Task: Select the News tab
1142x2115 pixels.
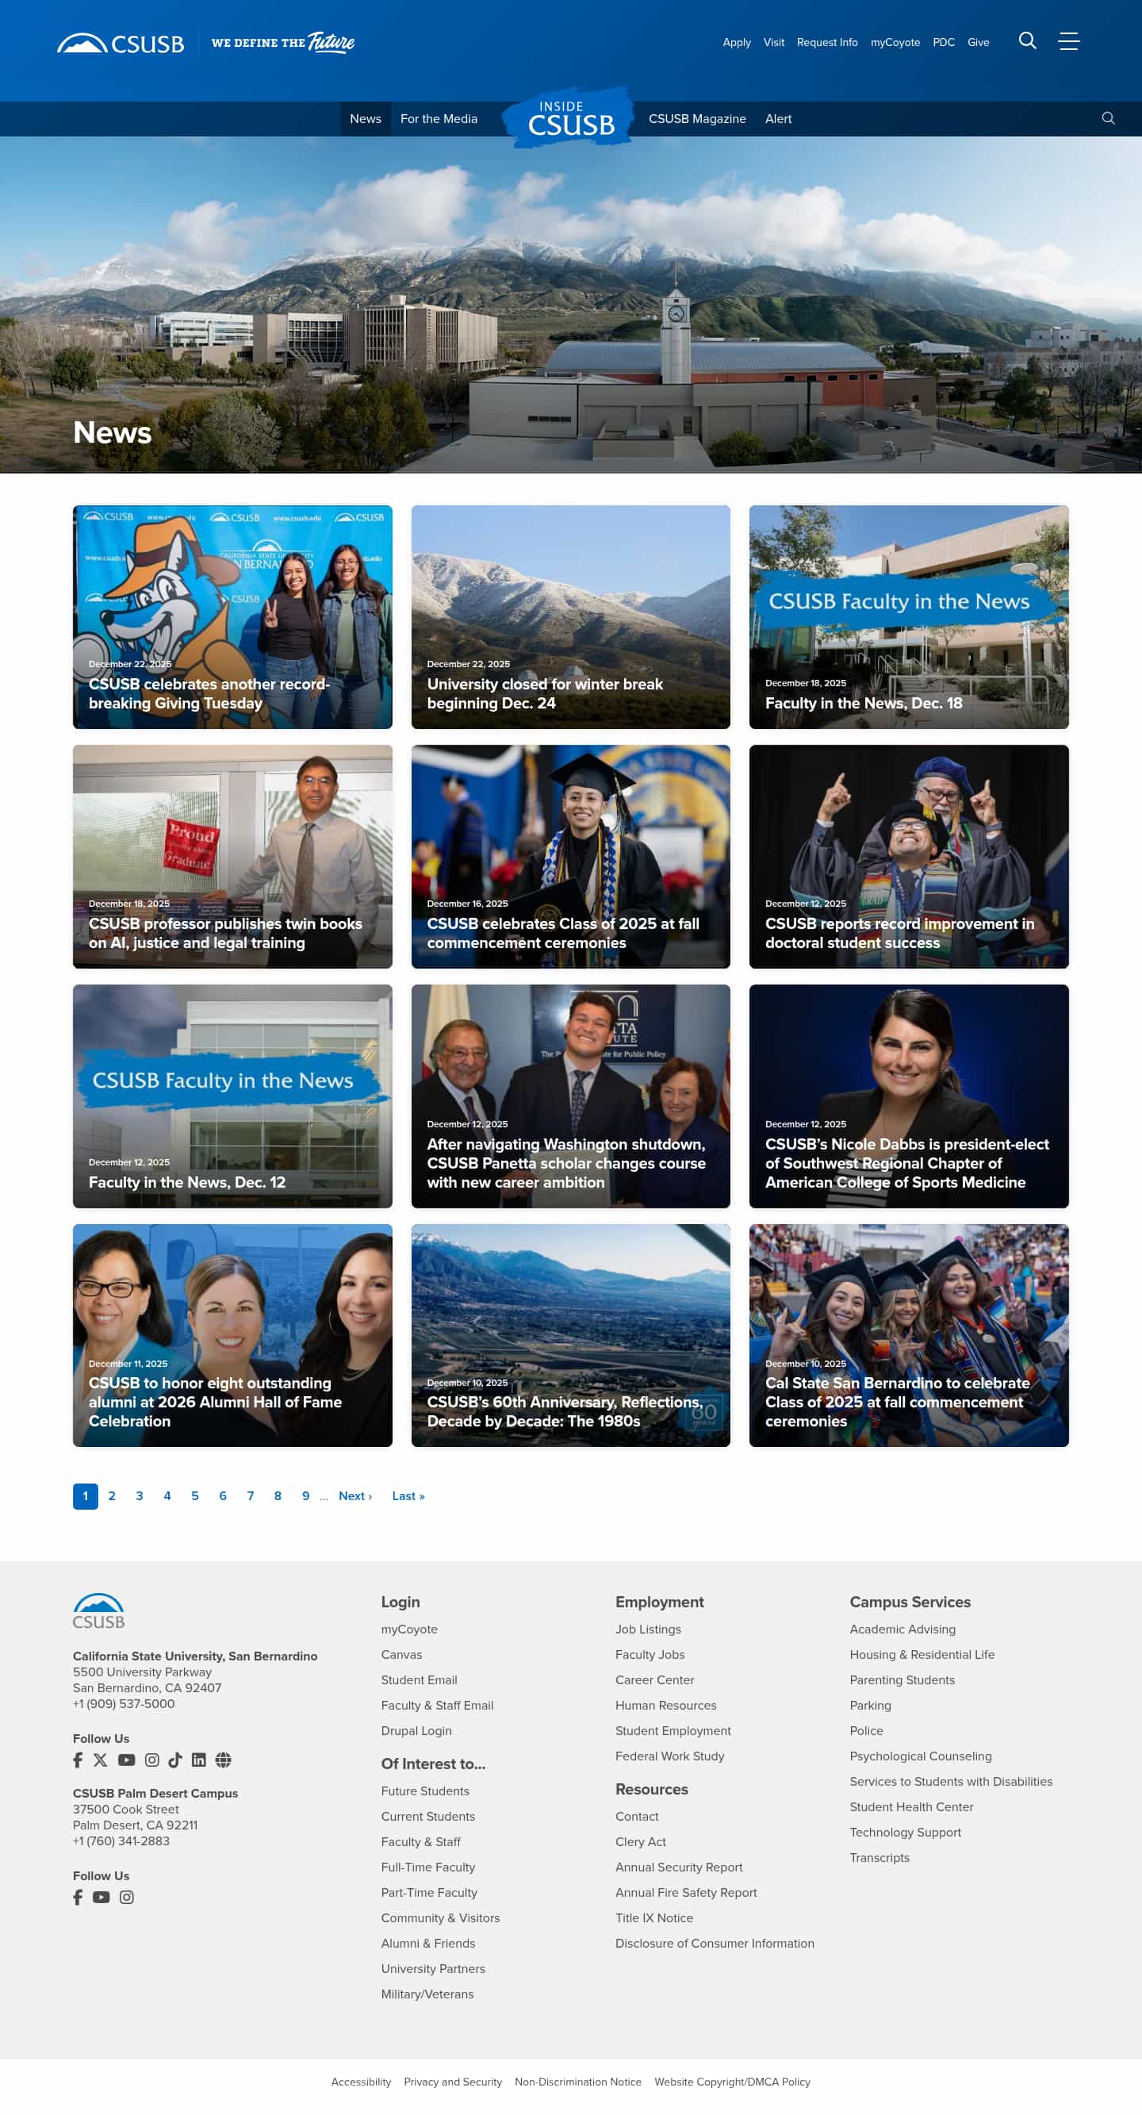Action: 366,118
